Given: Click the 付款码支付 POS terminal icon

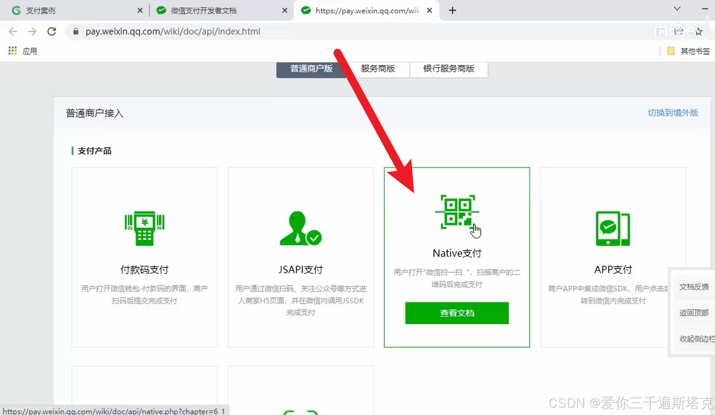Looking at the screenshot, I should (144, 228).
